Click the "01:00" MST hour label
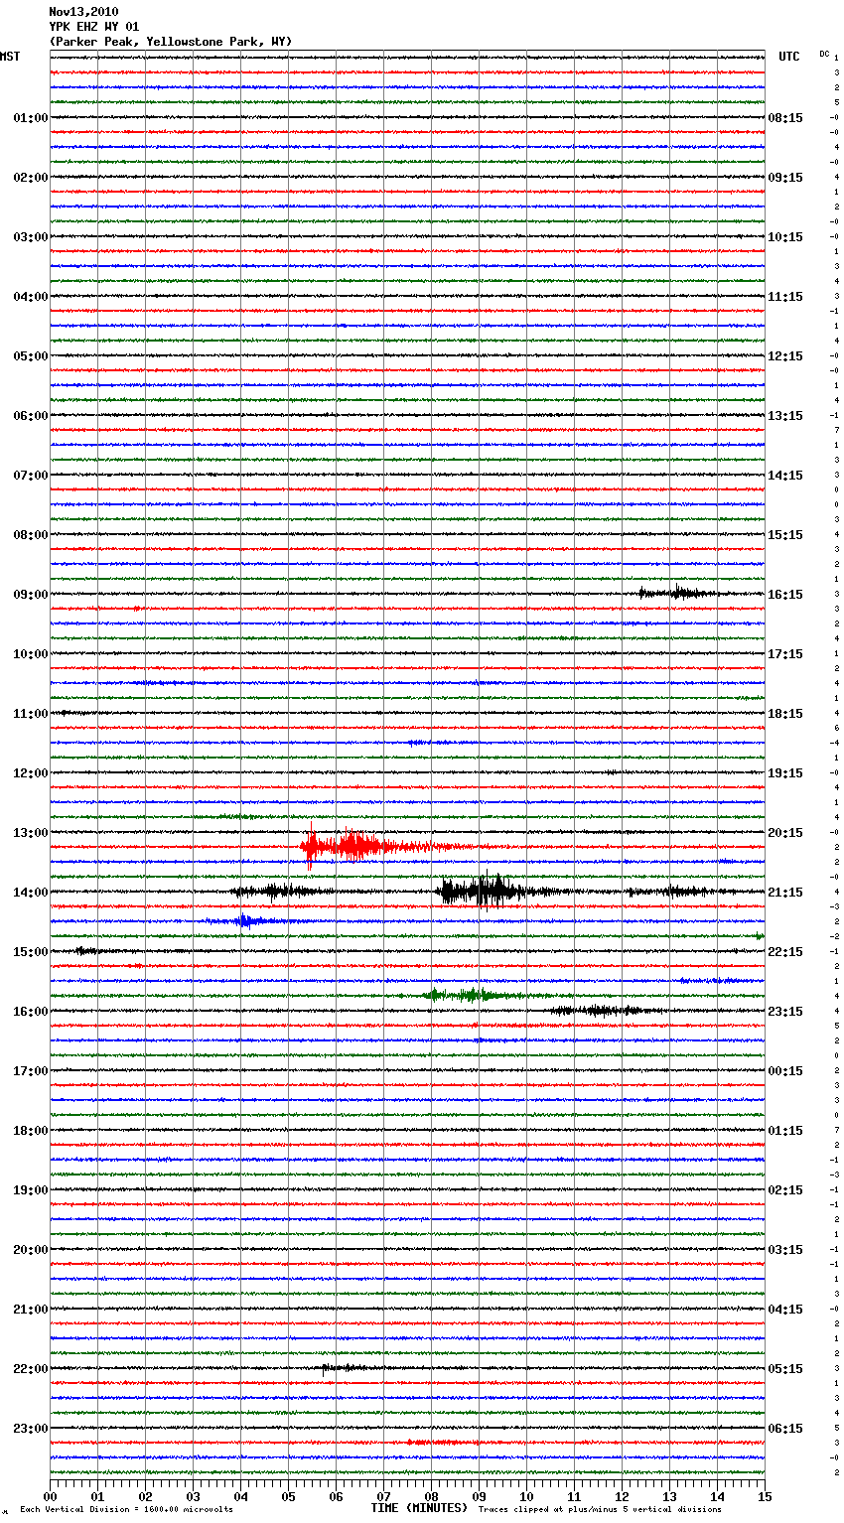Viewport: 844px width, 1523px height. click(x=31, y=118)
